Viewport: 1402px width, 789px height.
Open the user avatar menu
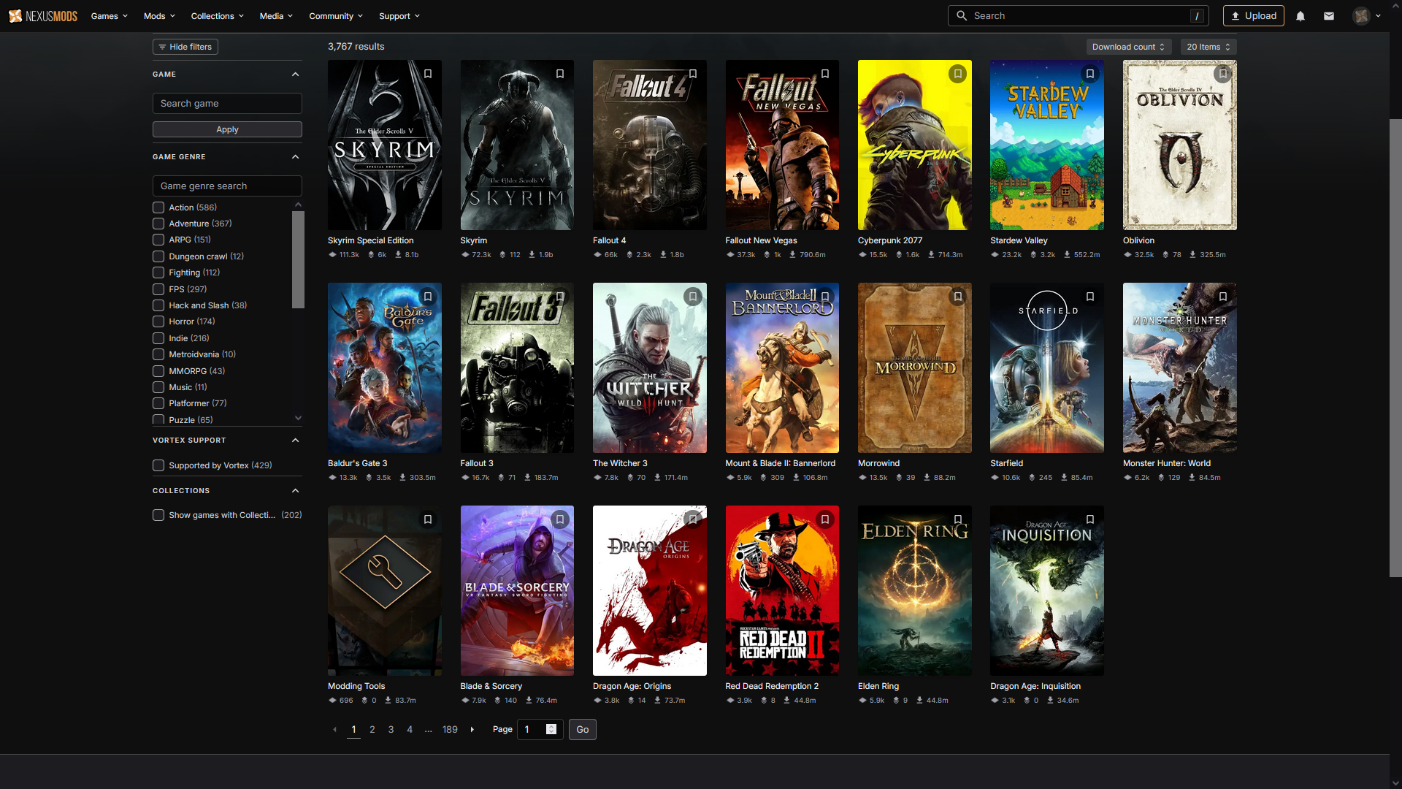(1366, 16)
